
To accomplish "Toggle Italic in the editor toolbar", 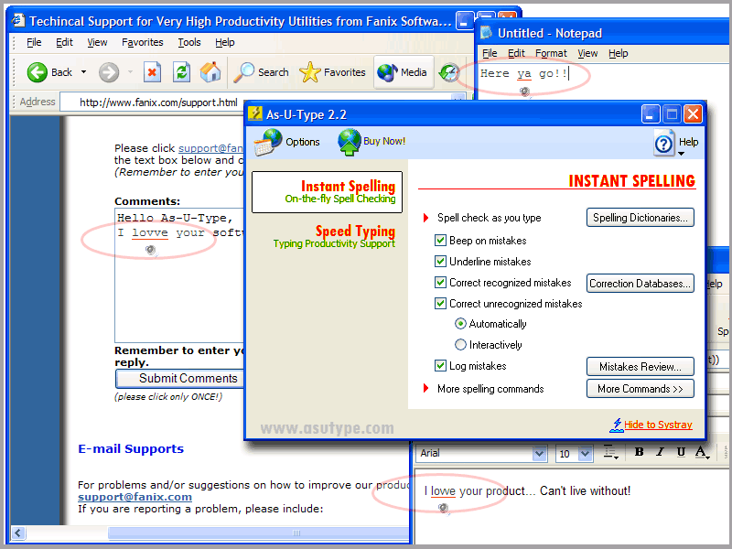I will [660, 452].
